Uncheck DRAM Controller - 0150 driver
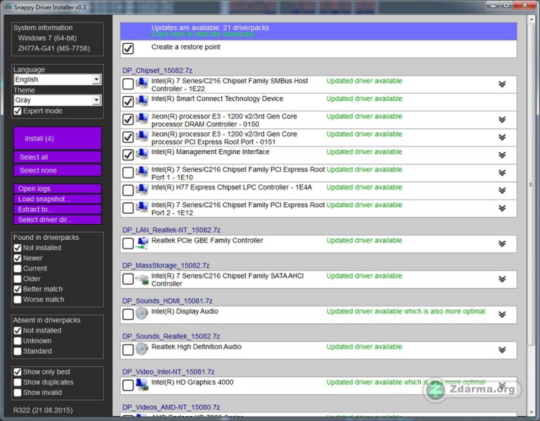 coord(128,119)
